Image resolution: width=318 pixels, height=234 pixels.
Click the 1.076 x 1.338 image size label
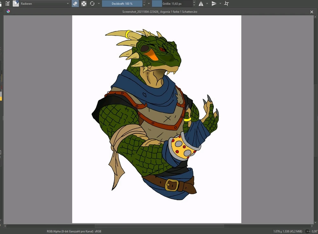(x=287, y=231)
